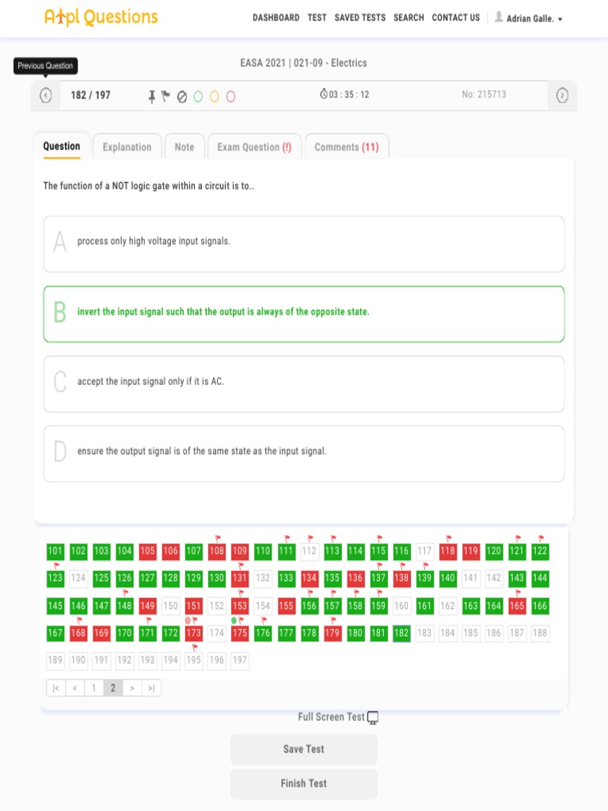Go to the next question arrow
608x811 pixels.
pos(562,96)
